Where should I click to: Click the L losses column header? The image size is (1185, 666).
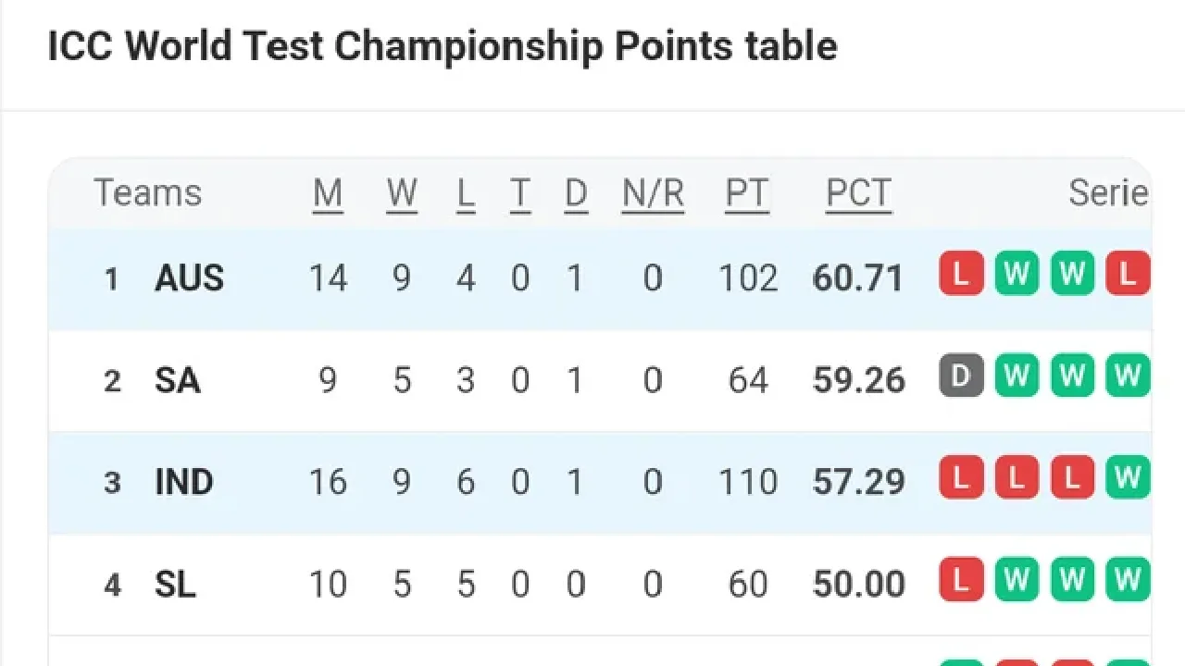click(x=466, y=193)
